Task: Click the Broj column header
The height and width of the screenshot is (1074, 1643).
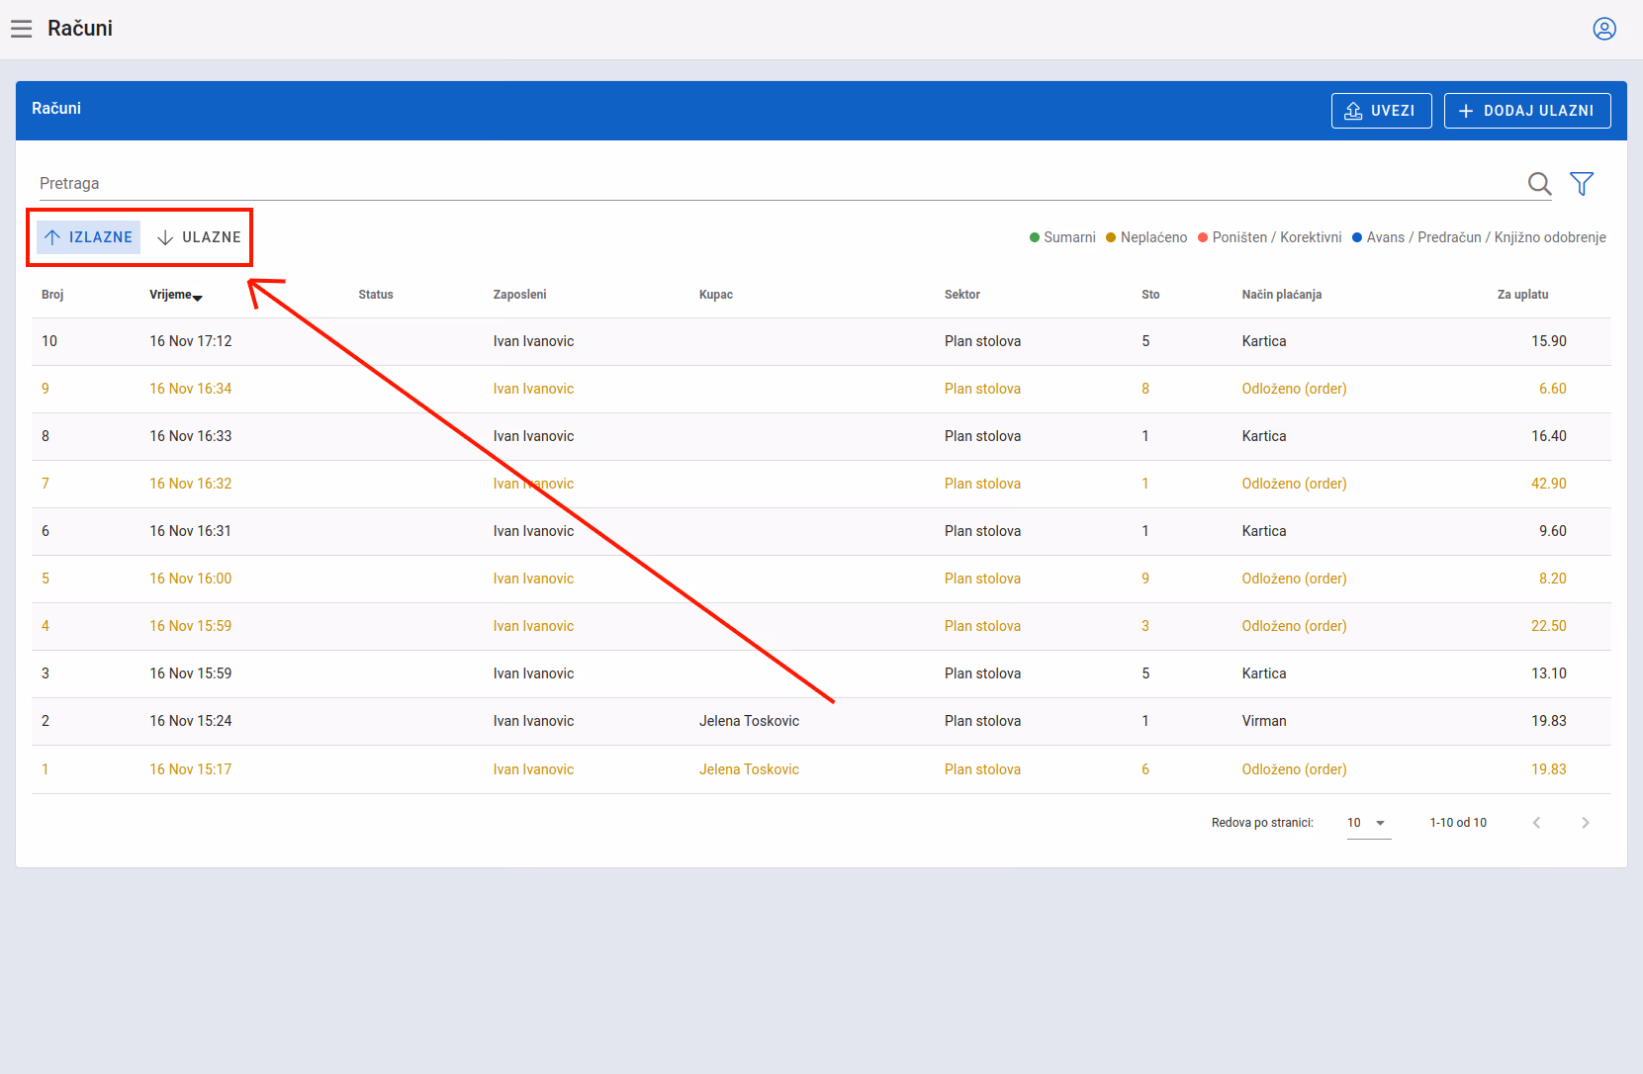Action: 52,295
